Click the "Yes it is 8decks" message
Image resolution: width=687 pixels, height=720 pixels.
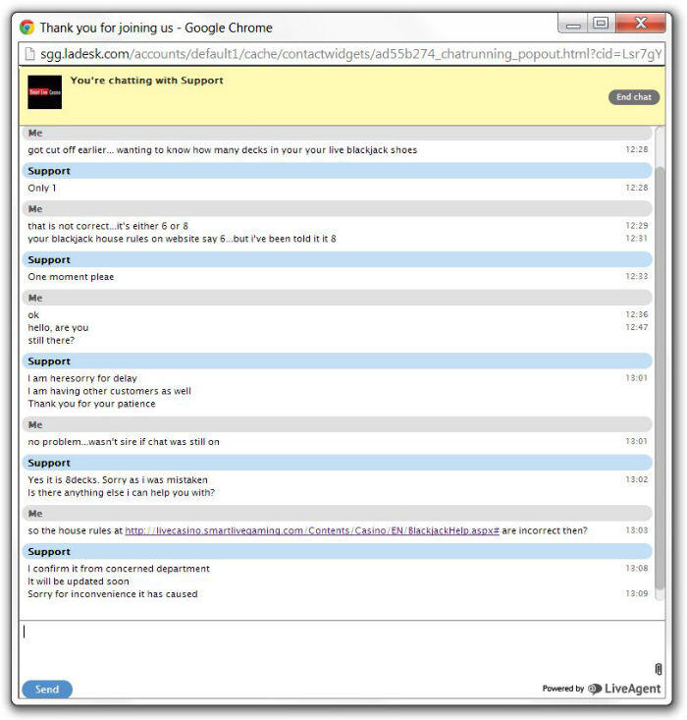pyautogui.click(x=118, y=479)
